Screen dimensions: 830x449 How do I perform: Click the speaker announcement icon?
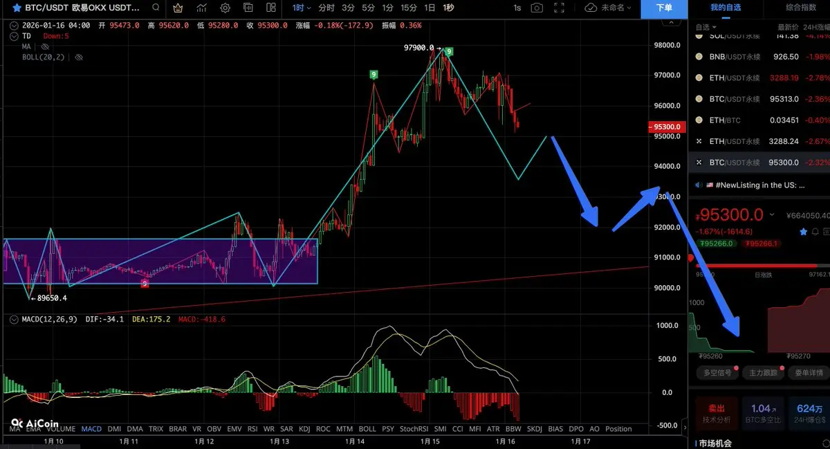pos(700,185)
